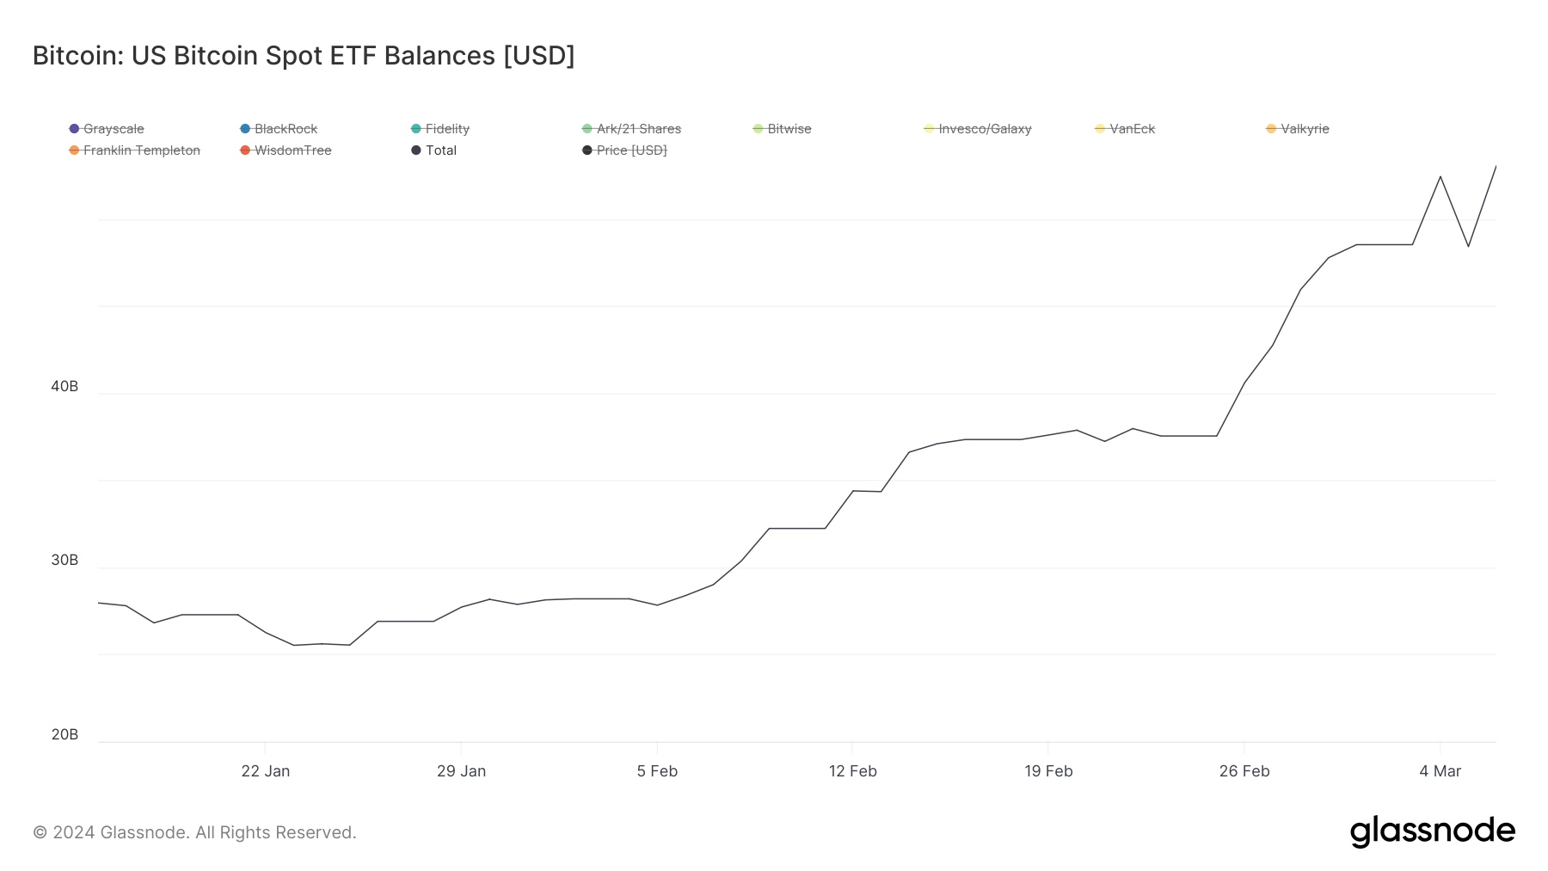1548x871 pixels.
Task: Click the dark dot beside Total
Action: pyautogui.click(x=416, y=150)
